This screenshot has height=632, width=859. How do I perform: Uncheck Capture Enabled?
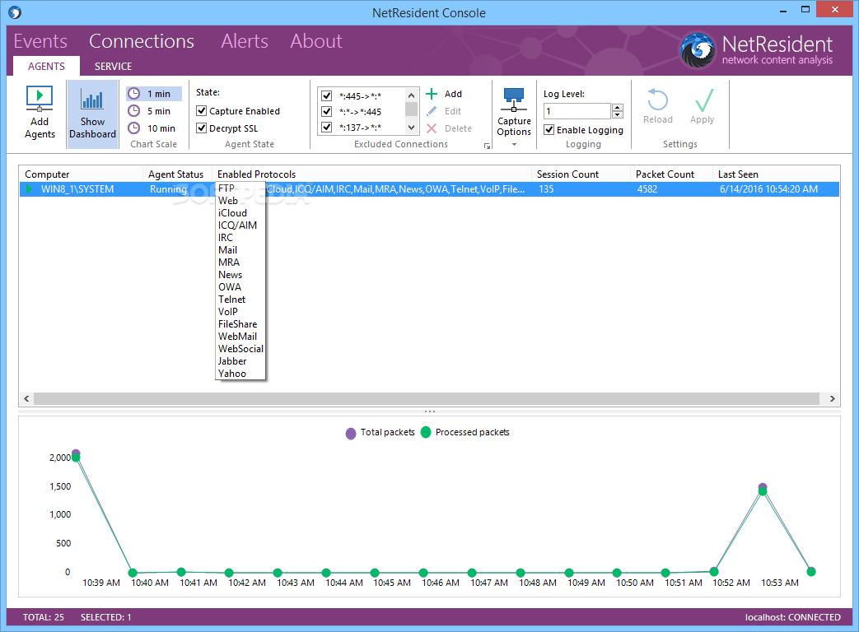(x=202, y=111)
